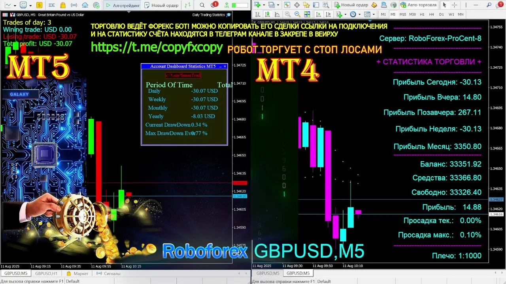Switch MT4 chart to candlesticks
Image resolution: width=506 pixels, height=284 pixels.
tap(267, 14)
